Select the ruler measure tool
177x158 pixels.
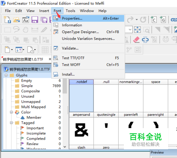tap(35, 30)
